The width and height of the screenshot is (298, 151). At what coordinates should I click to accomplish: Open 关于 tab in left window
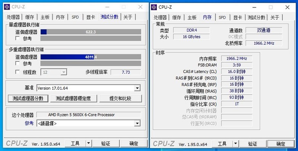(128, 17)
